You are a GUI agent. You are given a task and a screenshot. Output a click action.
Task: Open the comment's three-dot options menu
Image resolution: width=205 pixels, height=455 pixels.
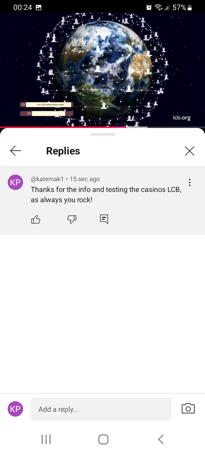click(x=190, y=183)
